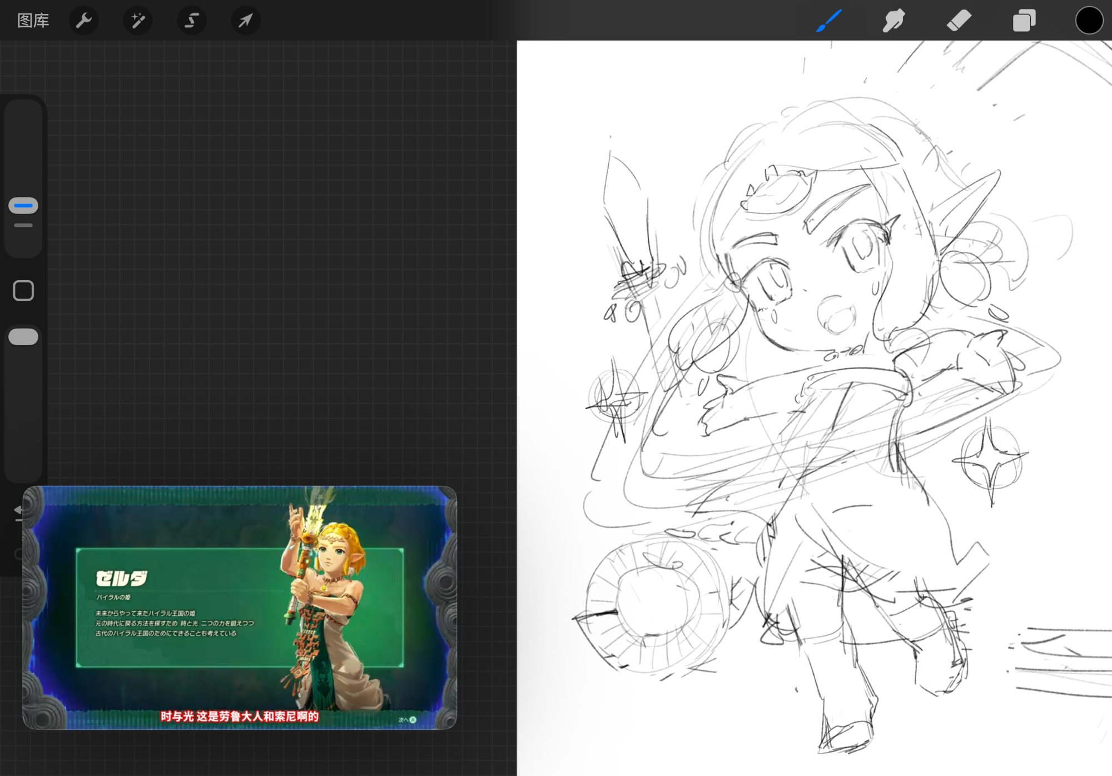This screenshot has width=1112, height=776.
Task: Open the Actions wrench menu
Action: [83, 21]
